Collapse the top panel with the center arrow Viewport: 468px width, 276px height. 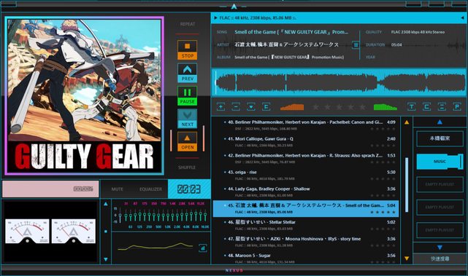pyautogui.click(x=234, y=7)
